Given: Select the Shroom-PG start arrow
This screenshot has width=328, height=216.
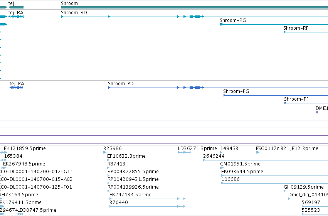Looking at the screenshot, I should [224, 95].
